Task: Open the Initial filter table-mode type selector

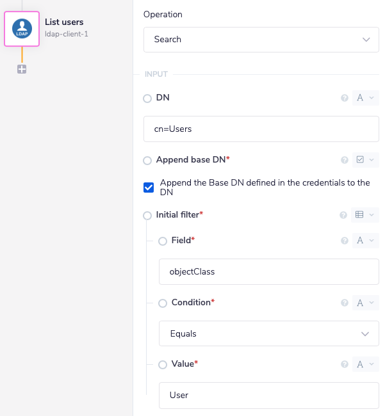Action: click(x=365, y=215)
